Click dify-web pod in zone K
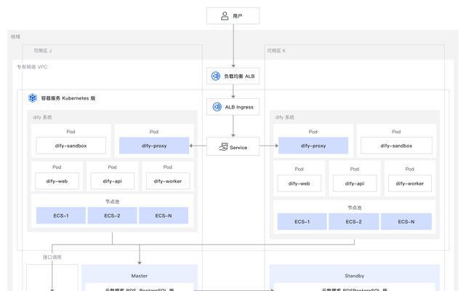466x291 pixels. [x=300, y=183]
